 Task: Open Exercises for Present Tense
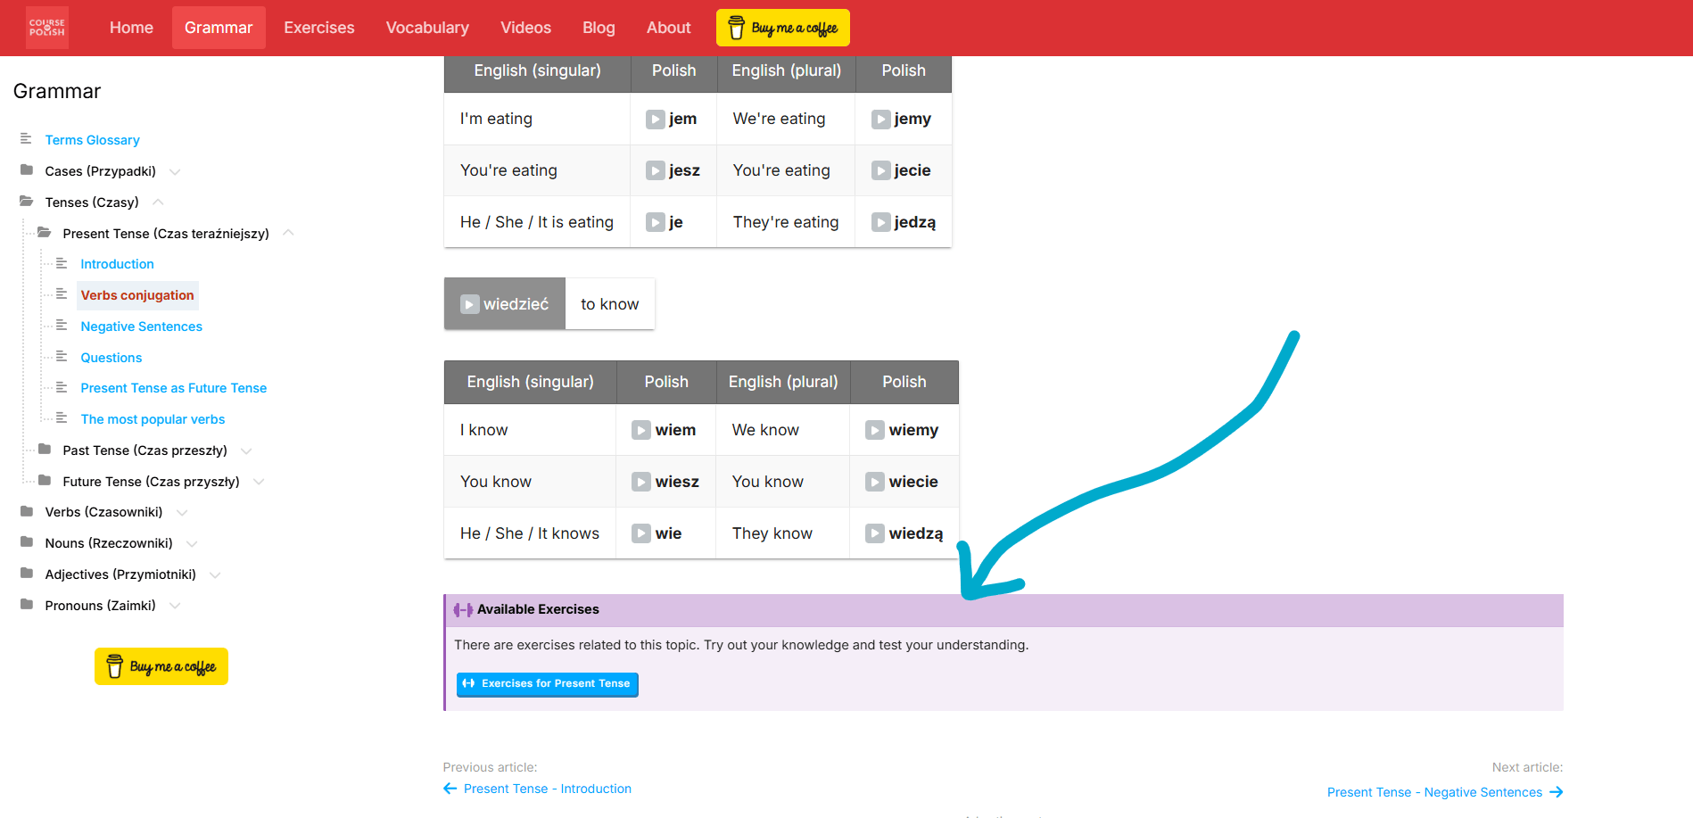pyautogui.click(x=547, y=684)
